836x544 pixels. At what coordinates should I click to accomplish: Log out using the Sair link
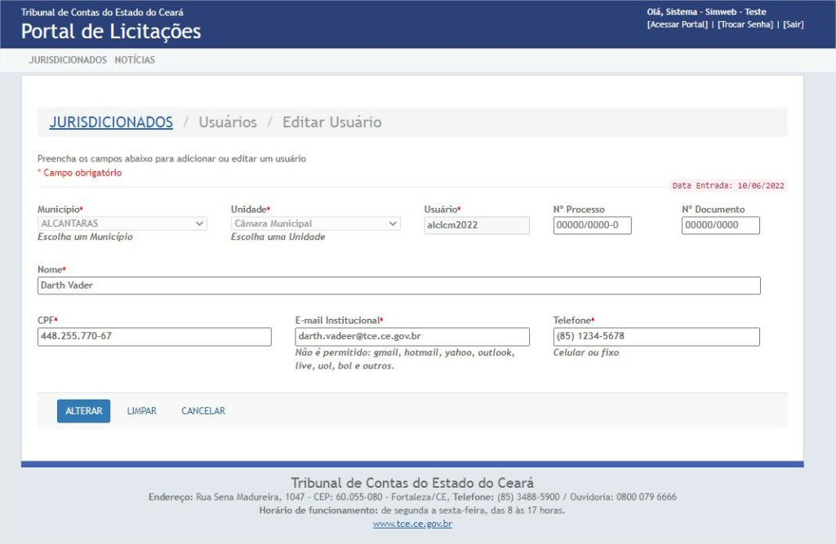tap(793, 24)
